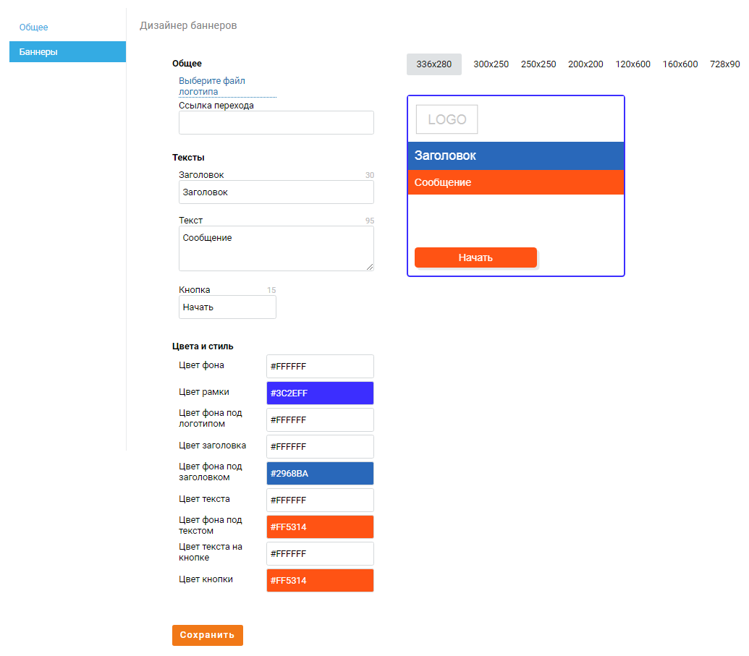This screenshot has height=656, width=749.
Task: Open the Цвет фона color field
Action: pyautogui.click(x=320, y=366)
